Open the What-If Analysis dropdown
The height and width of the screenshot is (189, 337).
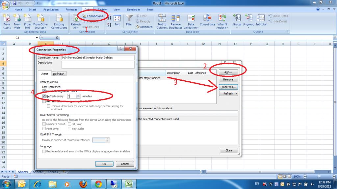click(x=222, y=22)
